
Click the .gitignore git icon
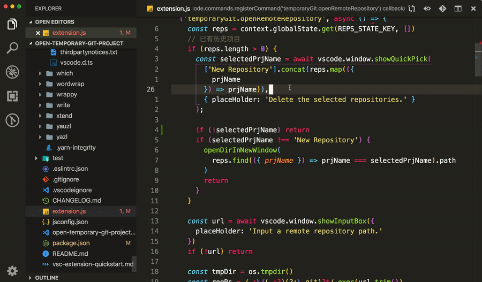pyautogui.click(x=46, y=179)
